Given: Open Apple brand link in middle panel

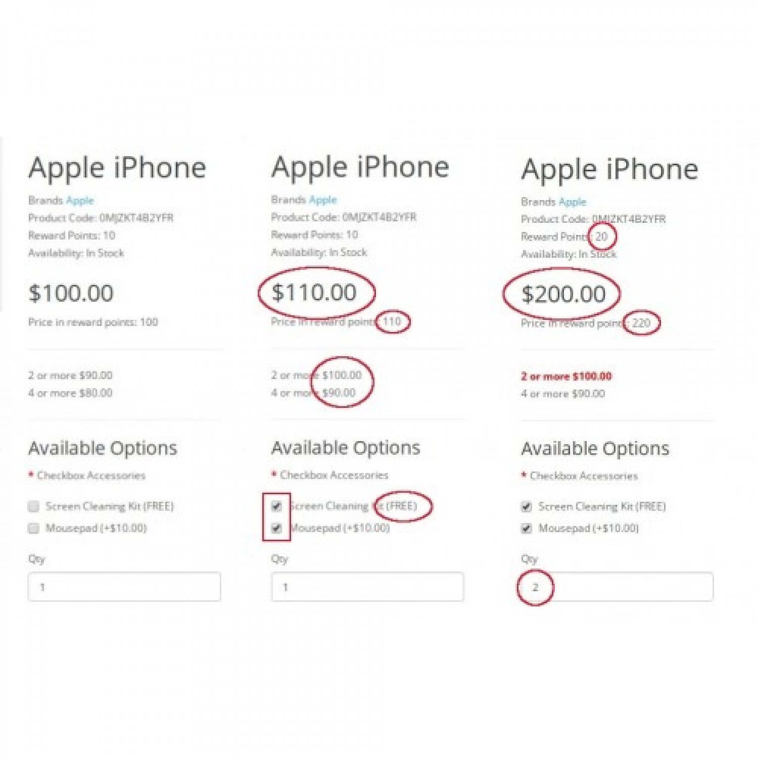Looking at the screenshot, I should pyautogui.click(x=323, y=200).
